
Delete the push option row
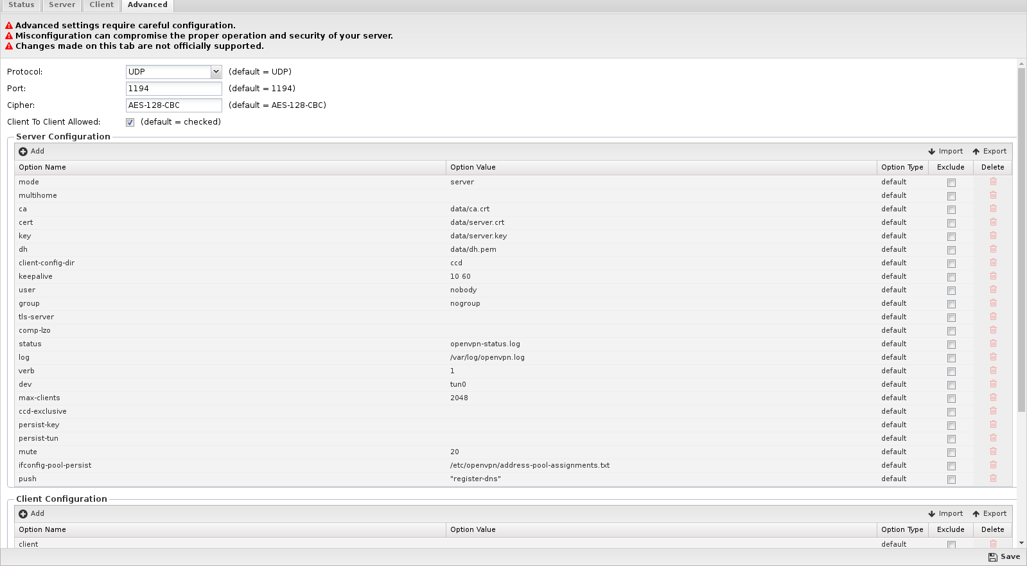(x=993, y=479)
